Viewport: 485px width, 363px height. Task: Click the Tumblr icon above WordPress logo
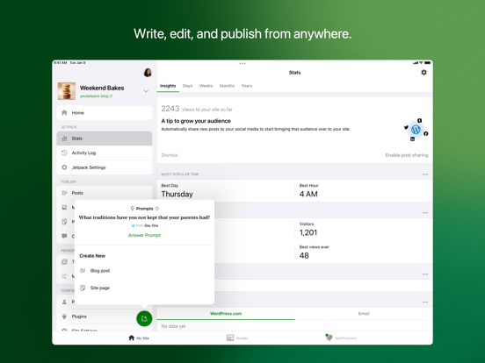click(419, 120)
